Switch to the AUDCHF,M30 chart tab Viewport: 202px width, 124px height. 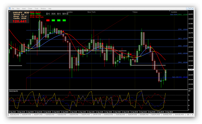[27, 115]
